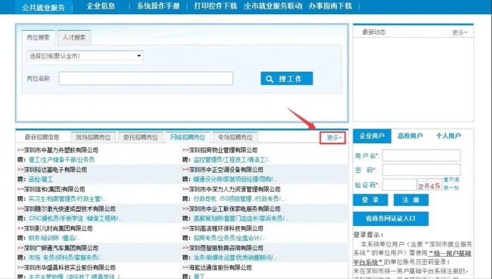Click the 省政务网认证入口 button
The image size is (492, 279).
click(x=390, y=218)
